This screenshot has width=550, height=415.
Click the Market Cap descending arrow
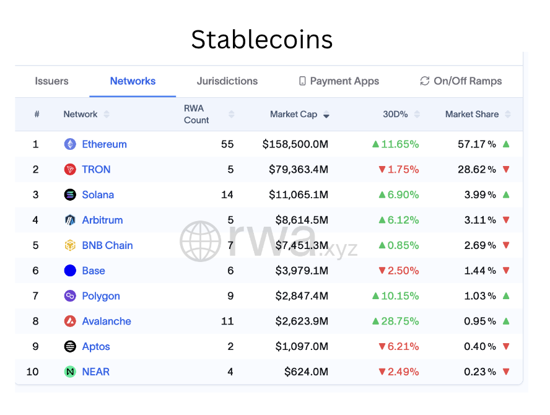pyautogui.click(x=327, y=115)
